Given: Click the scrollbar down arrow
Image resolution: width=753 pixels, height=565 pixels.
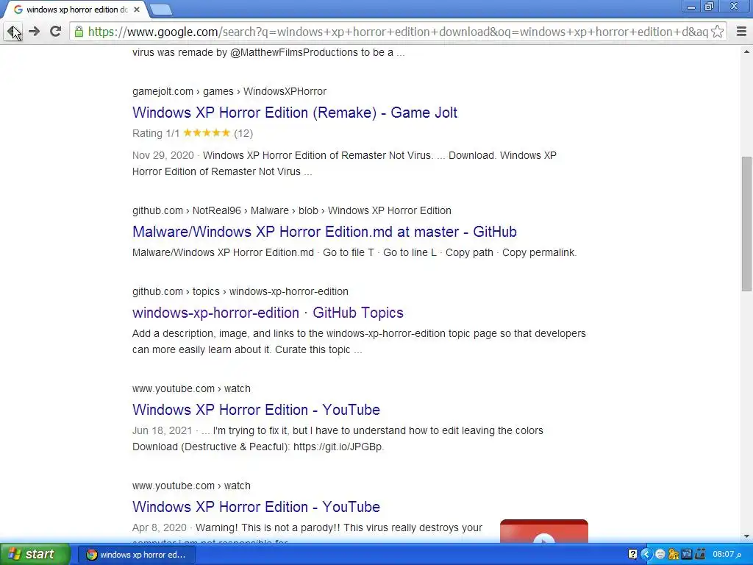Looking at the screenshot, I should pyautogui.click(x=746, y=536).
